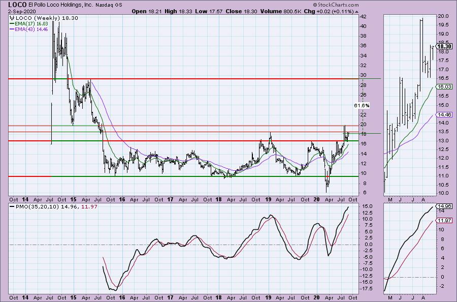The image size is (457, 302).
Task: Click the 'LOCO (Weekly) 18.30' legend entry
Action: pyautogui.click(x=47, y=18)
